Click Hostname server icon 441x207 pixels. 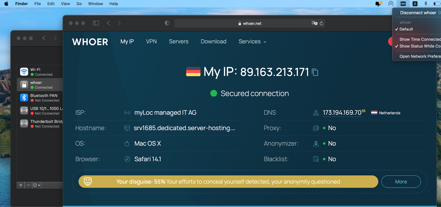click(127, 128)
